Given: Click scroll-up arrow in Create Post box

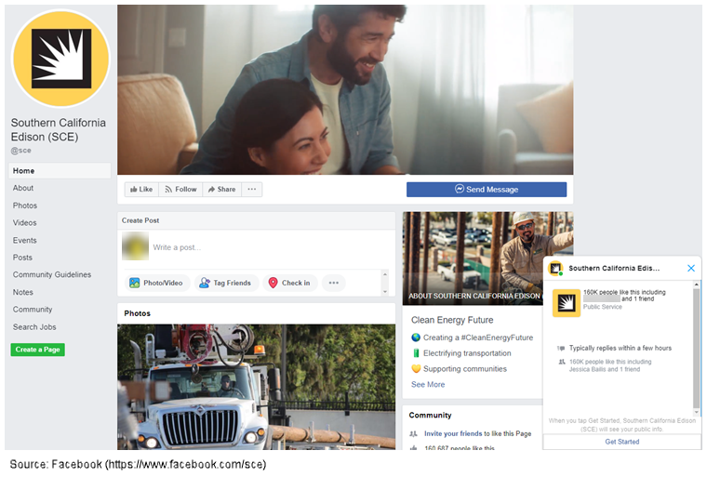Looking at the screenshot, I should 385,274.
